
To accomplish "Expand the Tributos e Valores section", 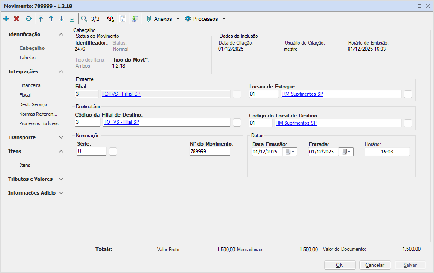I will [61, 179].
